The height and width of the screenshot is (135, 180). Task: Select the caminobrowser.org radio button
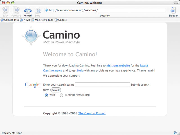(x=61, y=95)
